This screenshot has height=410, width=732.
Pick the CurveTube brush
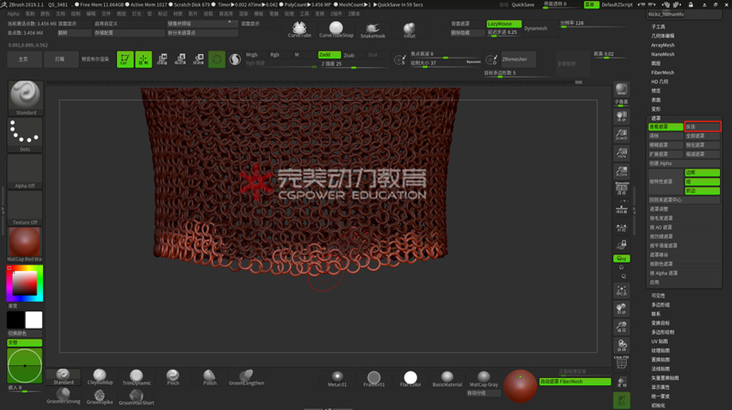(299, 29)
